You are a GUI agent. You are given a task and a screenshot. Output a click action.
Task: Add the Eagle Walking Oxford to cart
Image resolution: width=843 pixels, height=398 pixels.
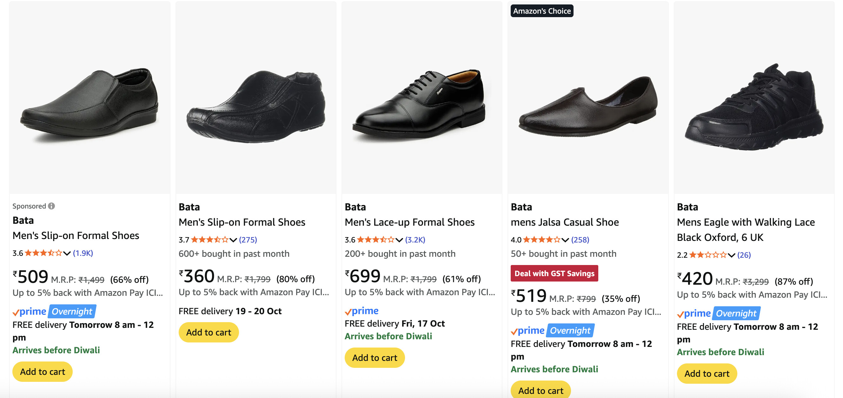point(707,374)
